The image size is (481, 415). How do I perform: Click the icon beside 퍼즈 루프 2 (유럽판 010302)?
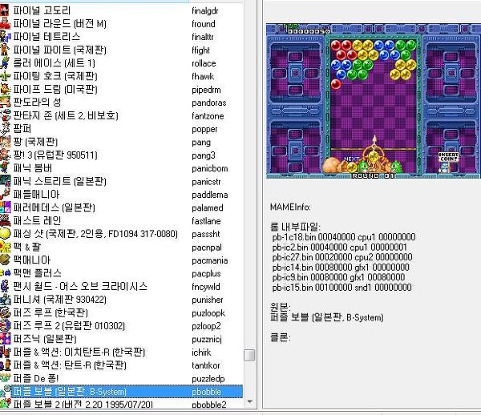point(5,325)
